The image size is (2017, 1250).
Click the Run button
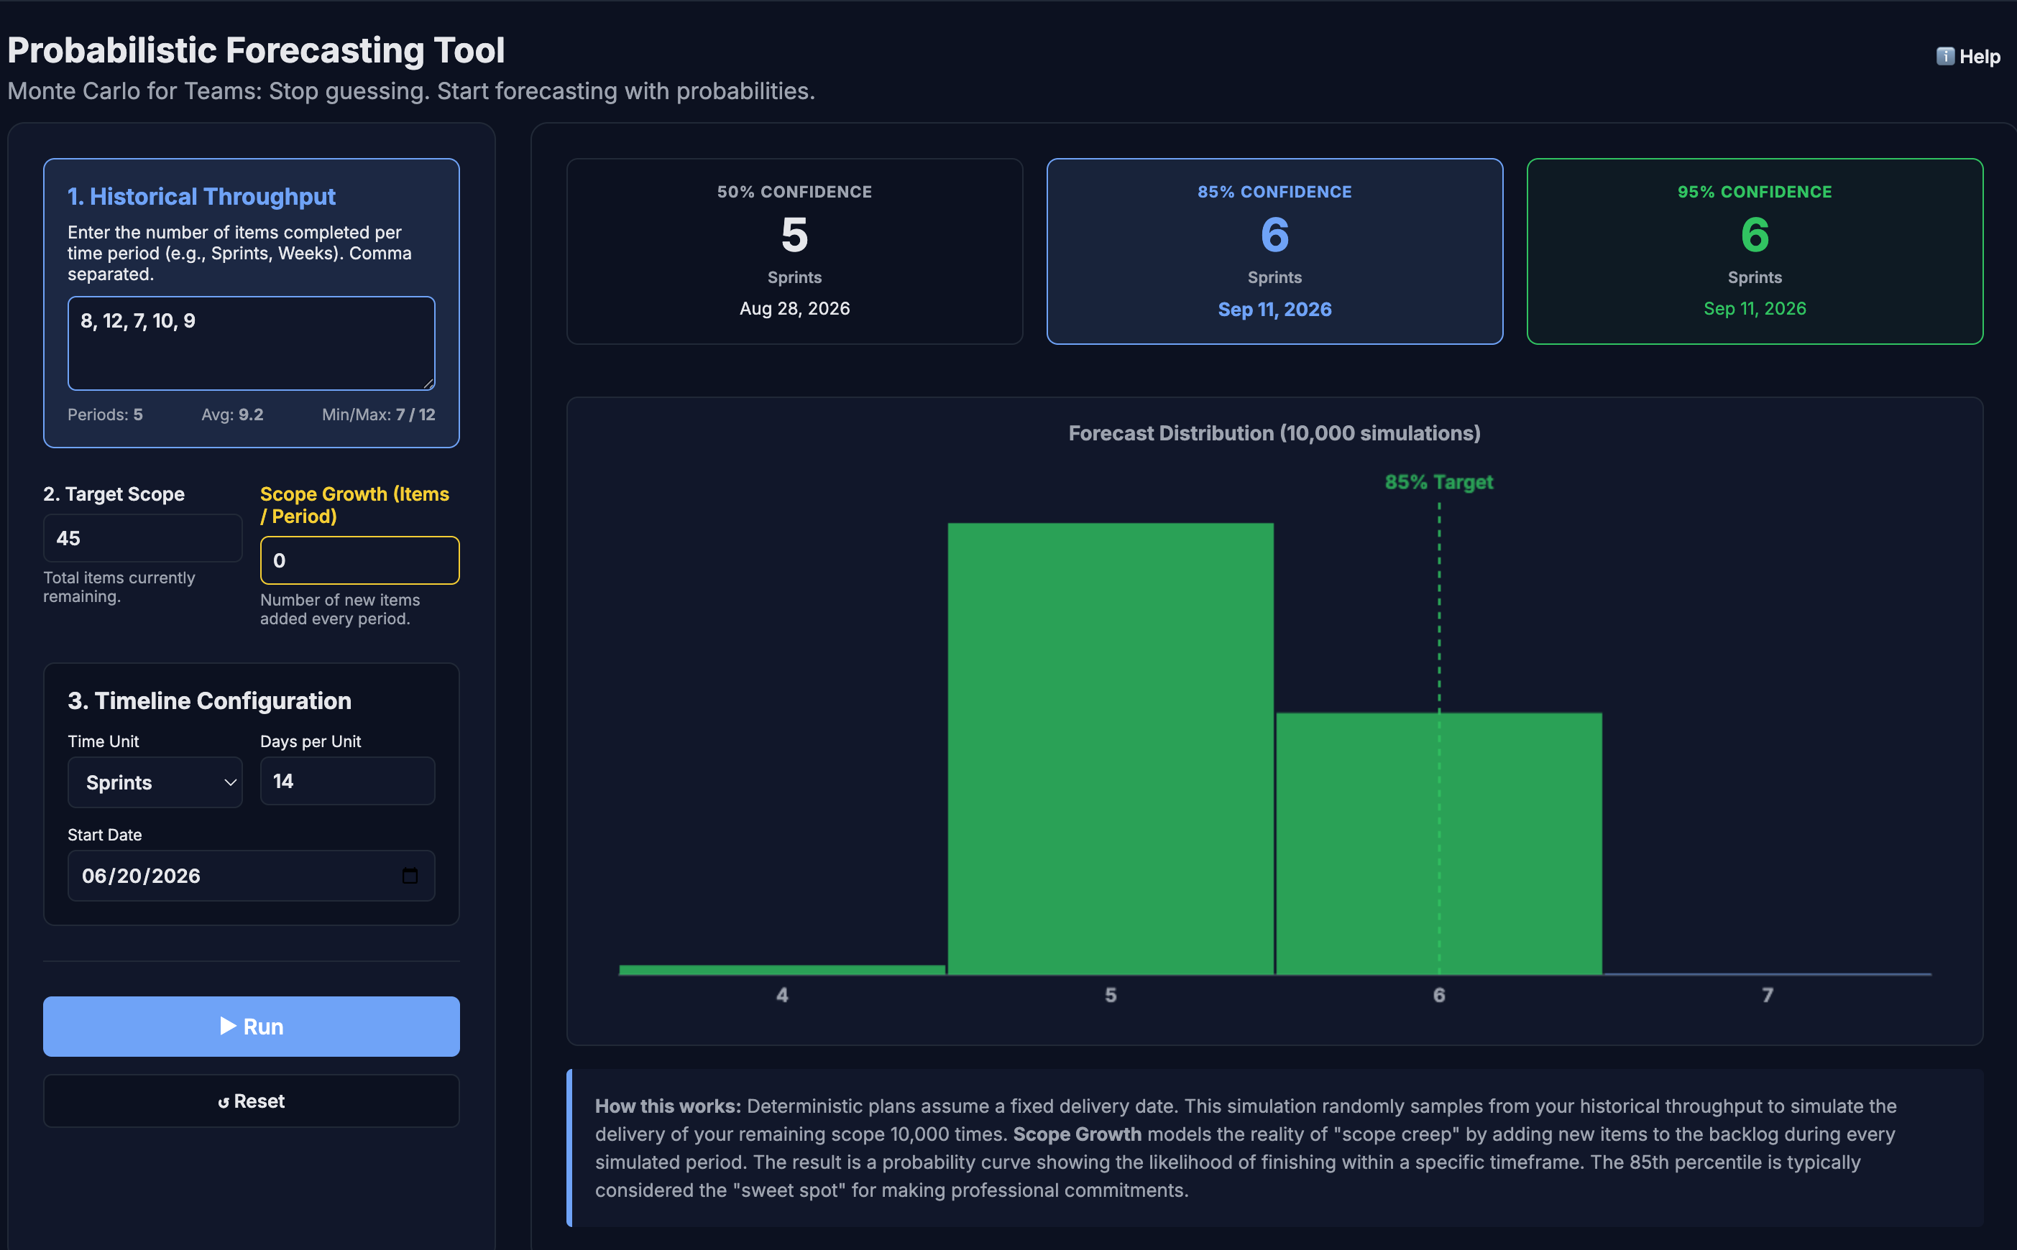pos(252,1026)
